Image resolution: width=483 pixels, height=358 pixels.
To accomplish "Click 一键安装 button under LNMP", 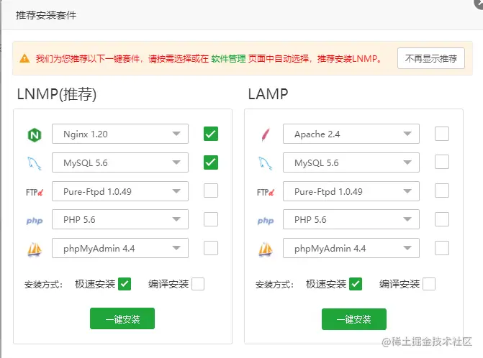I will [x=122, y=318].
